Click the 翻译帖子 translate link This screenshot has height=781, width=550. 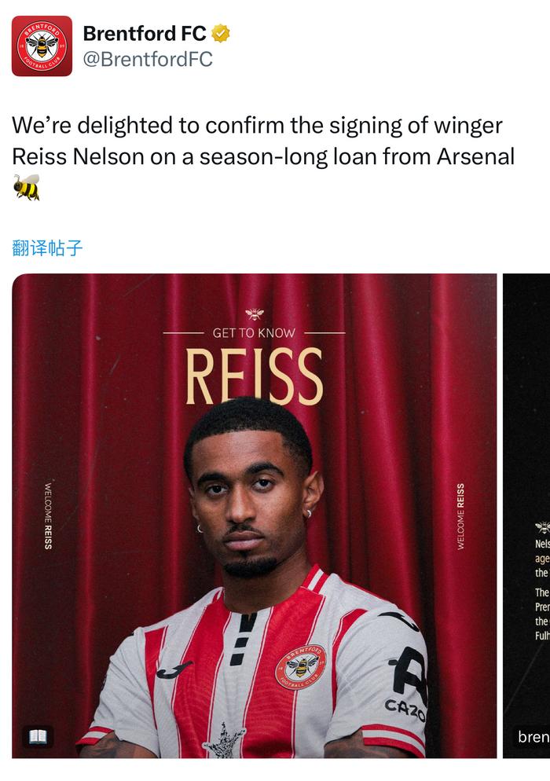(x=47, y=247)
